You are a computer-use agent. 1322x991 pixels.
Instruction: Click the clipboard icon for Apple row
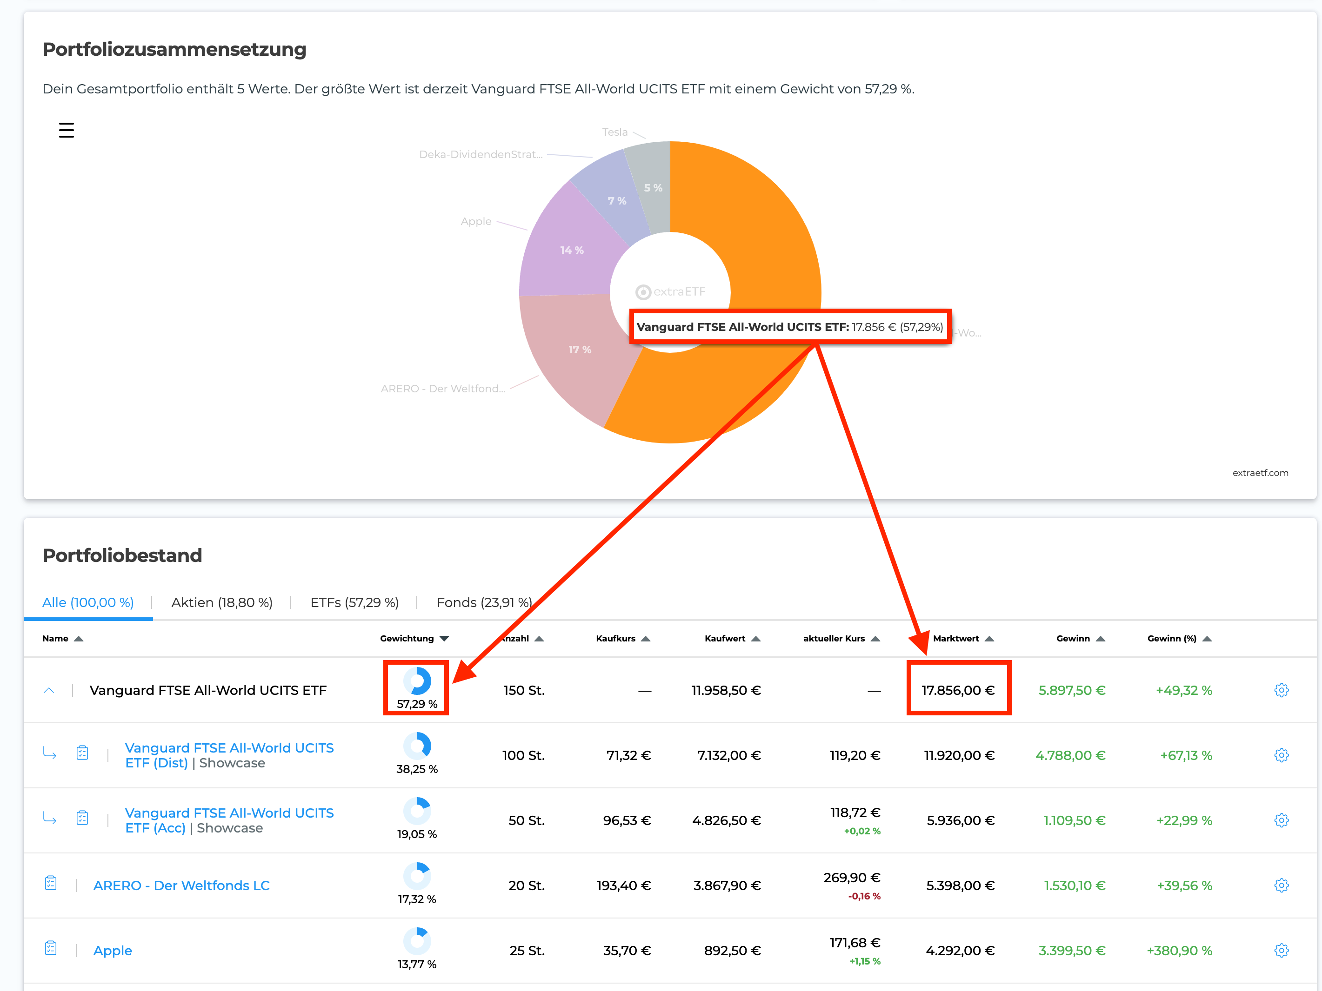[51, 948]
